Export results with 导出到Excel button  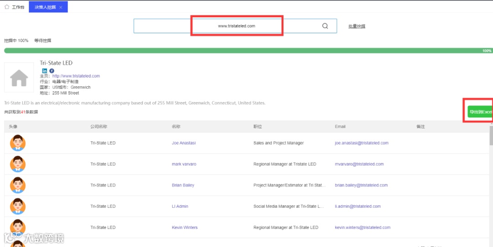(x=480, y=112)
